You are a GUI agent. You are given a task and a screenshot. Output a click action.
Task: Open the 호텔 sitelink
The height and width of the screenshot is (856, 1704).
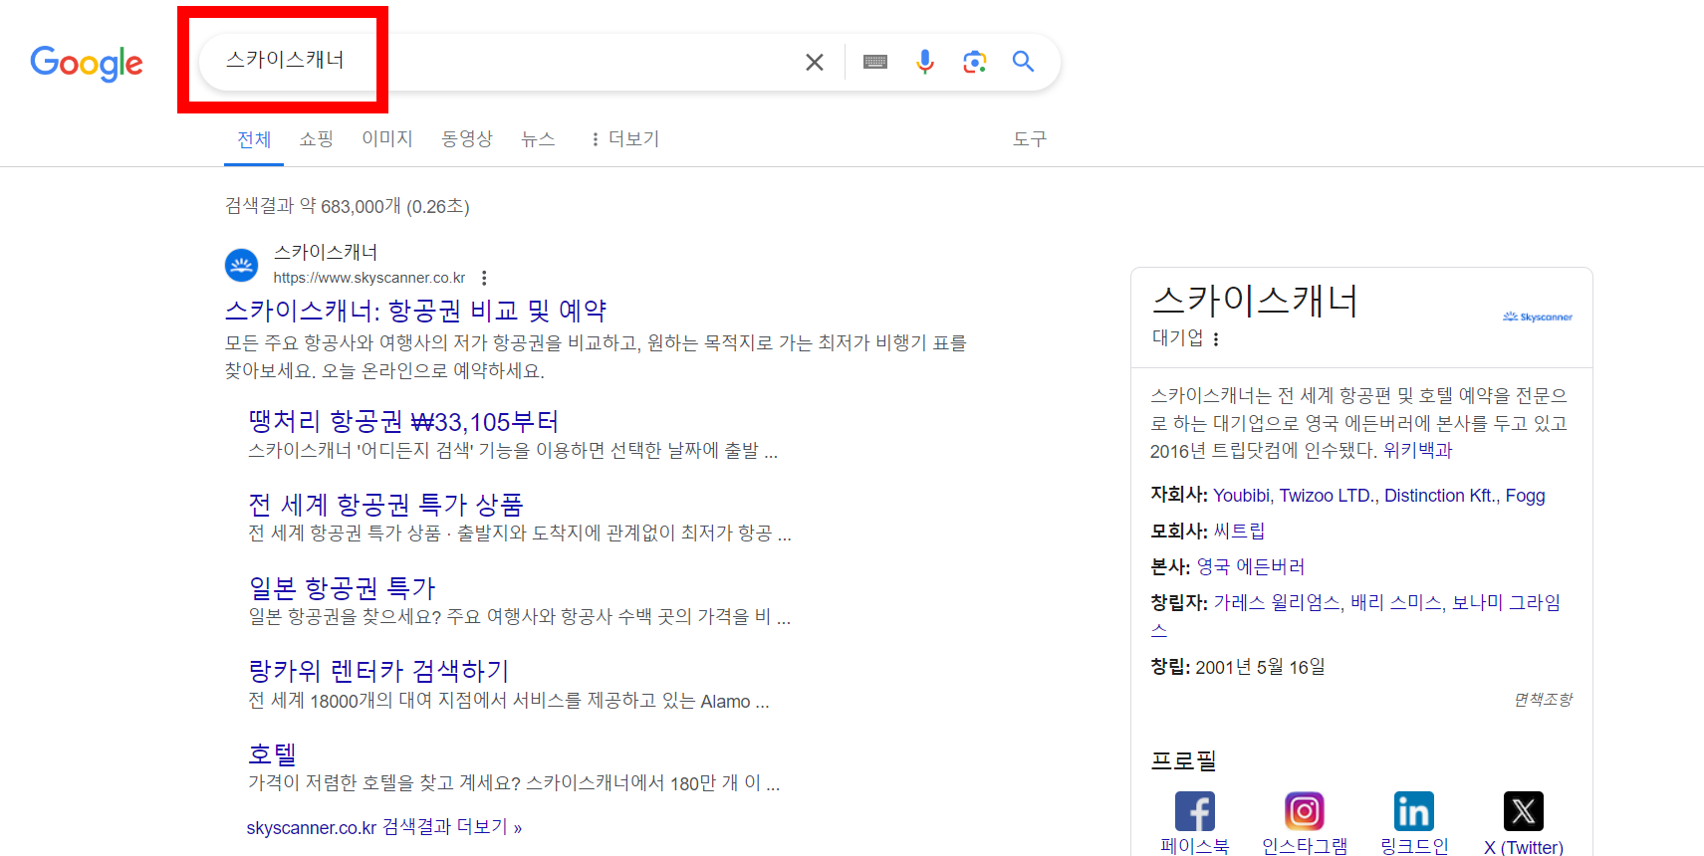272,754
